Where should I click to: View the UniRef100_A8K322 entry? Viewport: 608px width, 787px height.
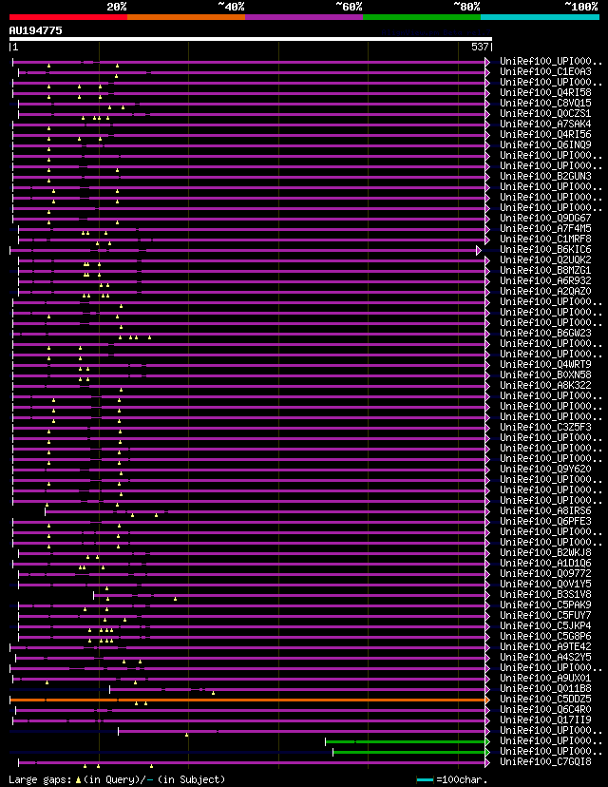(x=546, y=386)
